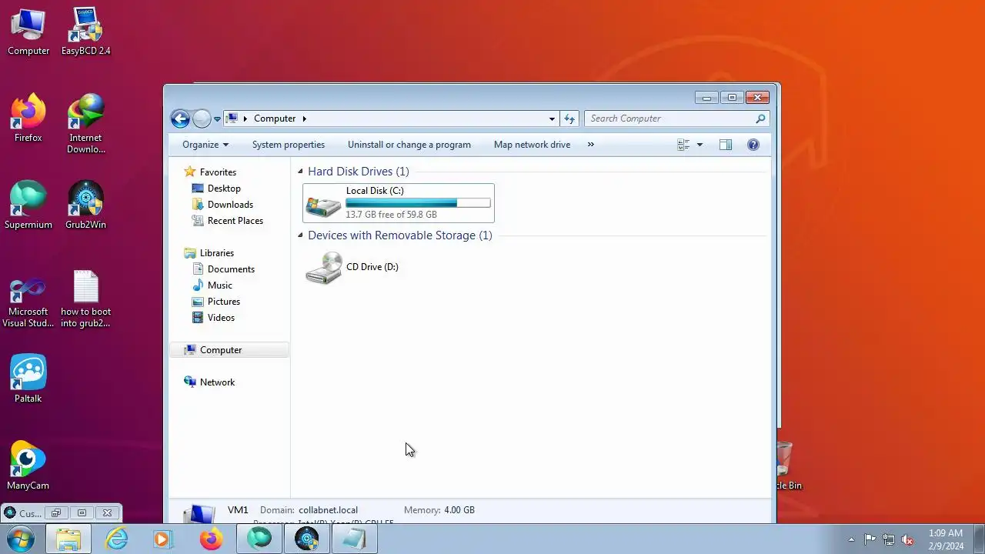Click Uninstall or change a program
Screen dimensions: 985x554
pos(409,145)
